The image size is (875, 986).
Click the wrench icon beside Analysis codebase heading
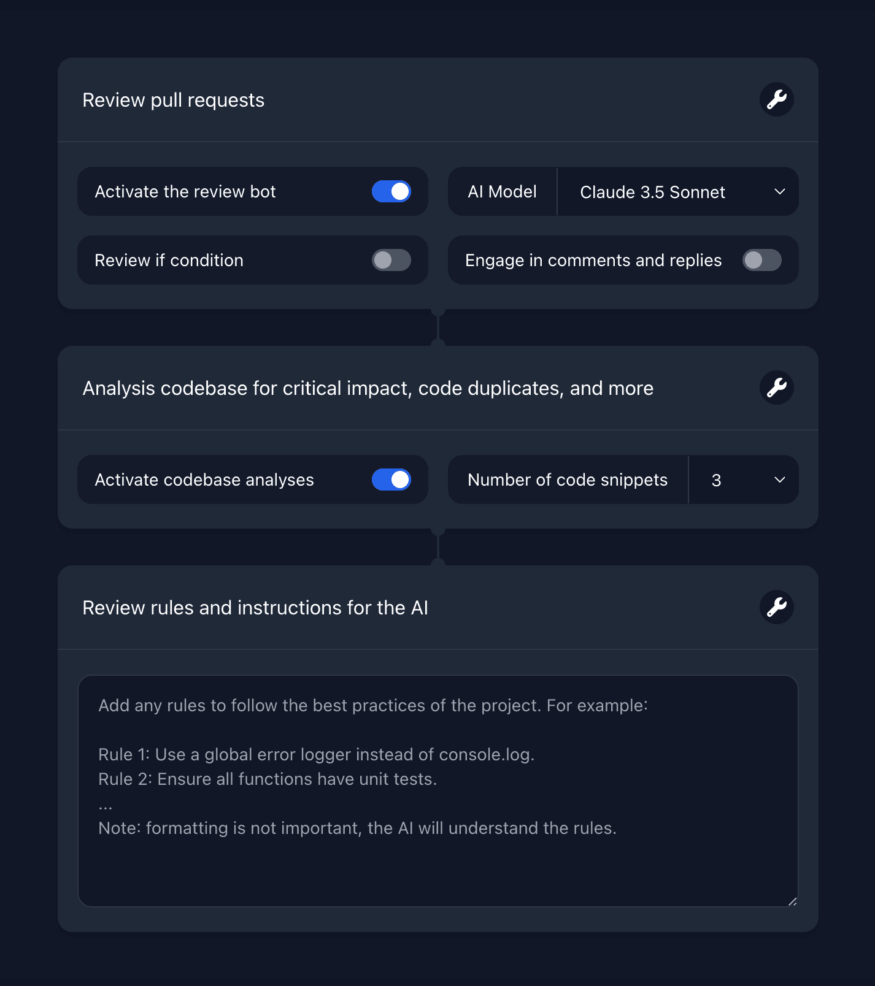(x=776, y=388)
